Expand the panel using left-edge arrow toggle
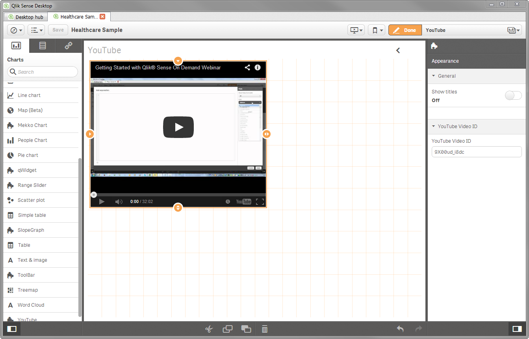Screen dimensions: 529x339 (398, 50)
